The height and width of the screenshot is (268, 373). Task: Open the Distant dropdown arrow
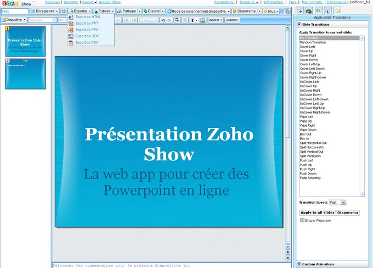[162, 11]
